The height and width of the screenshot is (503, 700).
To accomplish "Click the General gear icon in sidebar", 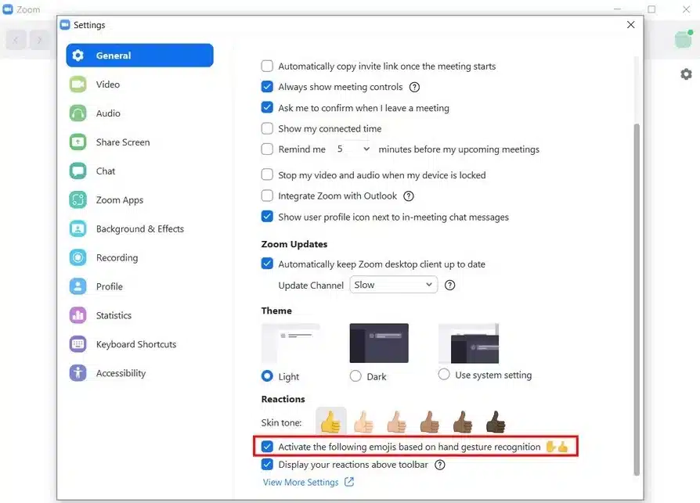I will click(78, 56).
